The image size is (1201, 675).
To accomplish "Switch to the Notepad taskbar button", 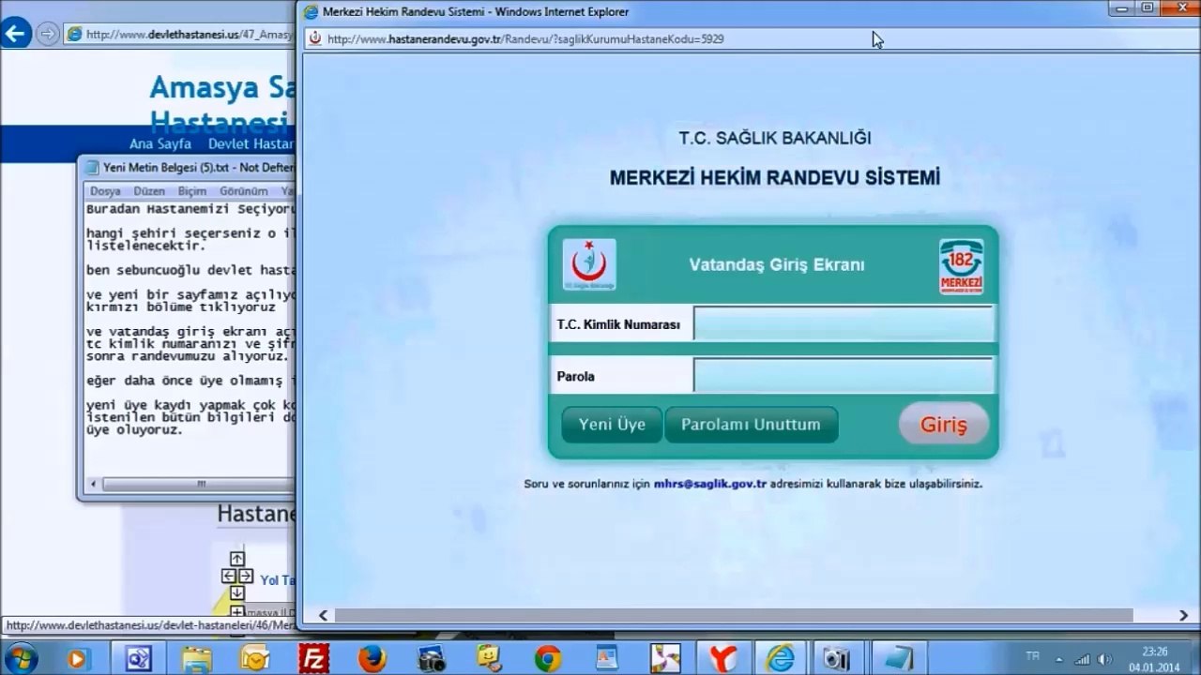I will (x=897, y=659).
